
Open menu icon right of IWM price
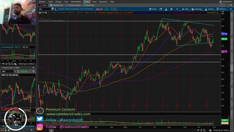tap(33, 71)
